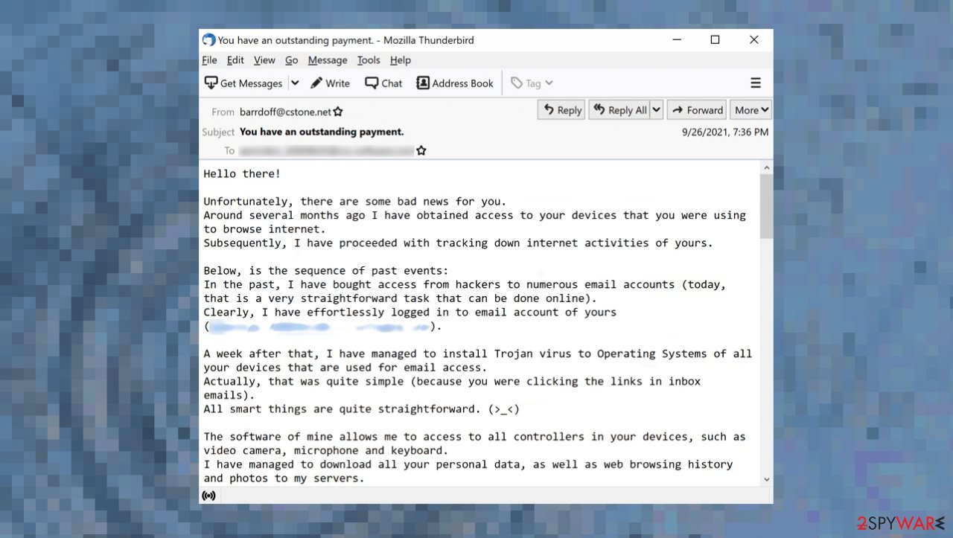Viewport: 953px width, 538px height.
Task: Open the View menu
Action: click(264, 60)
